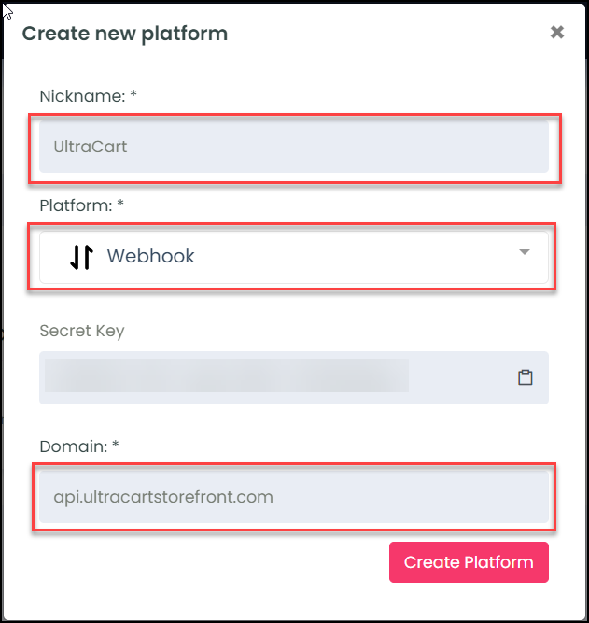The height and width of the screenshot is (623, 589).
Task: Click empty space right of blurred key
Action: pyautogui.click(x=463, y=377)
